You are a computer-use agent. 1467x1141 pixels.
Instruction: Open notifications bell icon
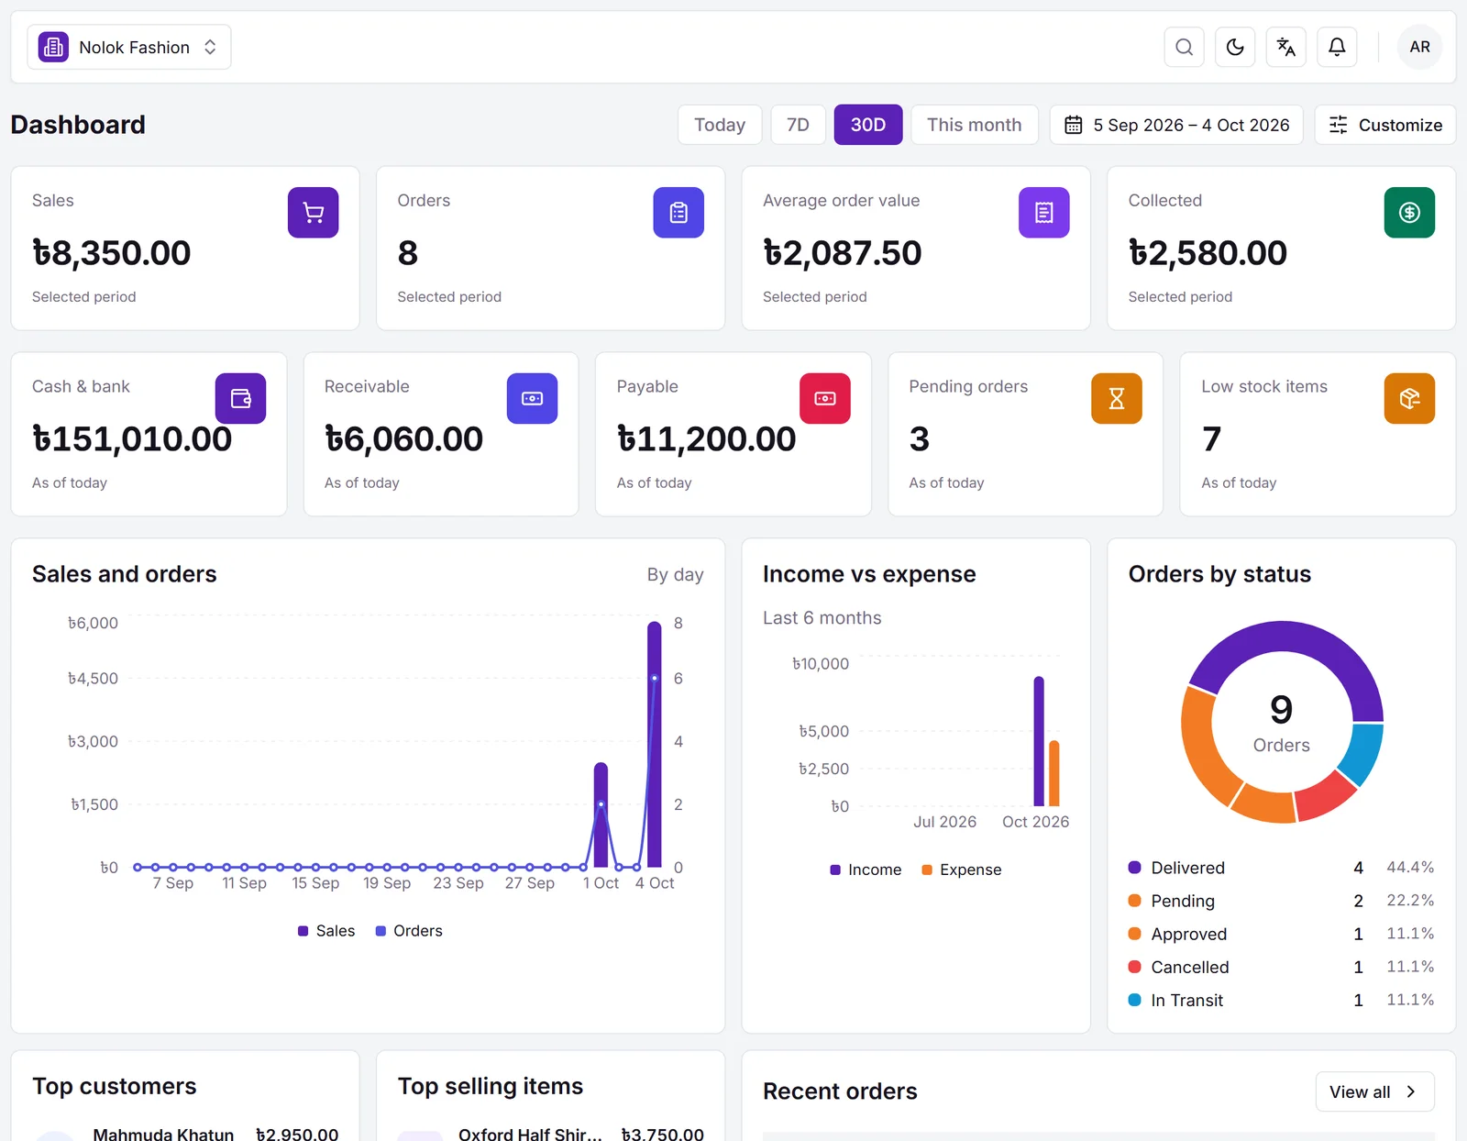click(x=1337, y=47)
